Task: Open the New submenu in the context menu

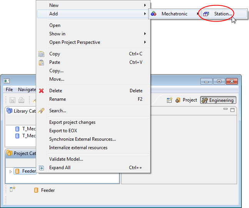Action: [94, 5]
